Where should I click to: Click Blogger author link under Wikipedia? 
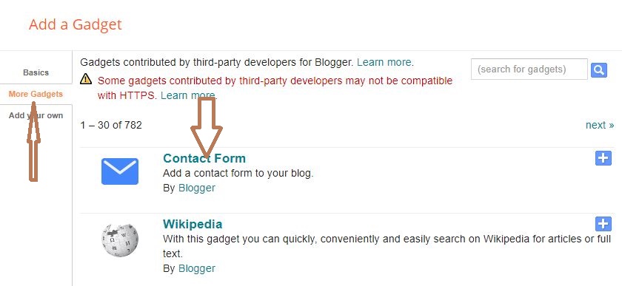[197, 268]
